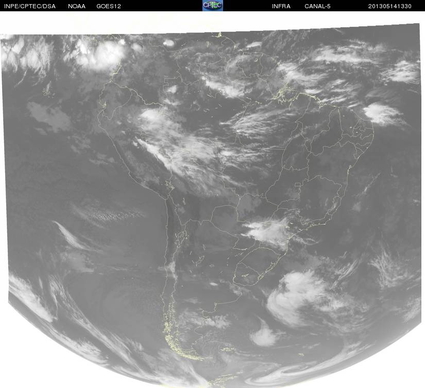Click the INPE/CPTEC/DSA header text
Viewport: 425px width, 388px height.
(x=30, y=6)
